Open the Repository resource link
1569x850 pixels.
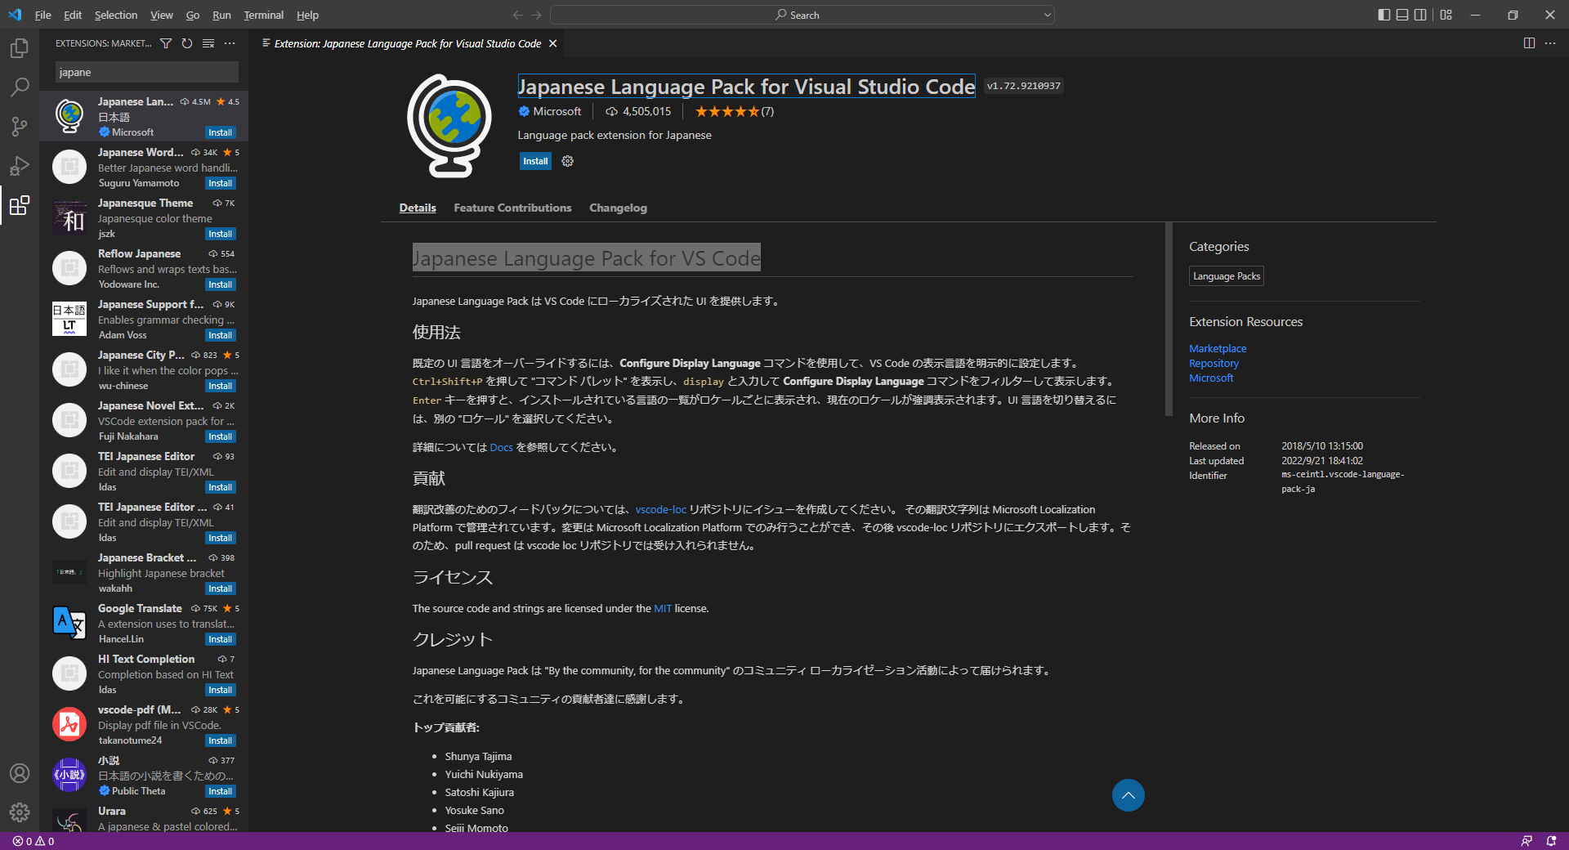pos(1214,363)
